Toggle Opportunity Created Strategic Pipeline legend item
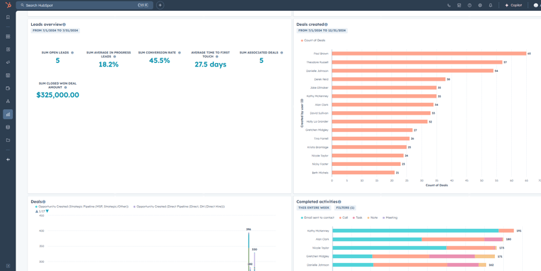541x271 pixels. point(82,207)
